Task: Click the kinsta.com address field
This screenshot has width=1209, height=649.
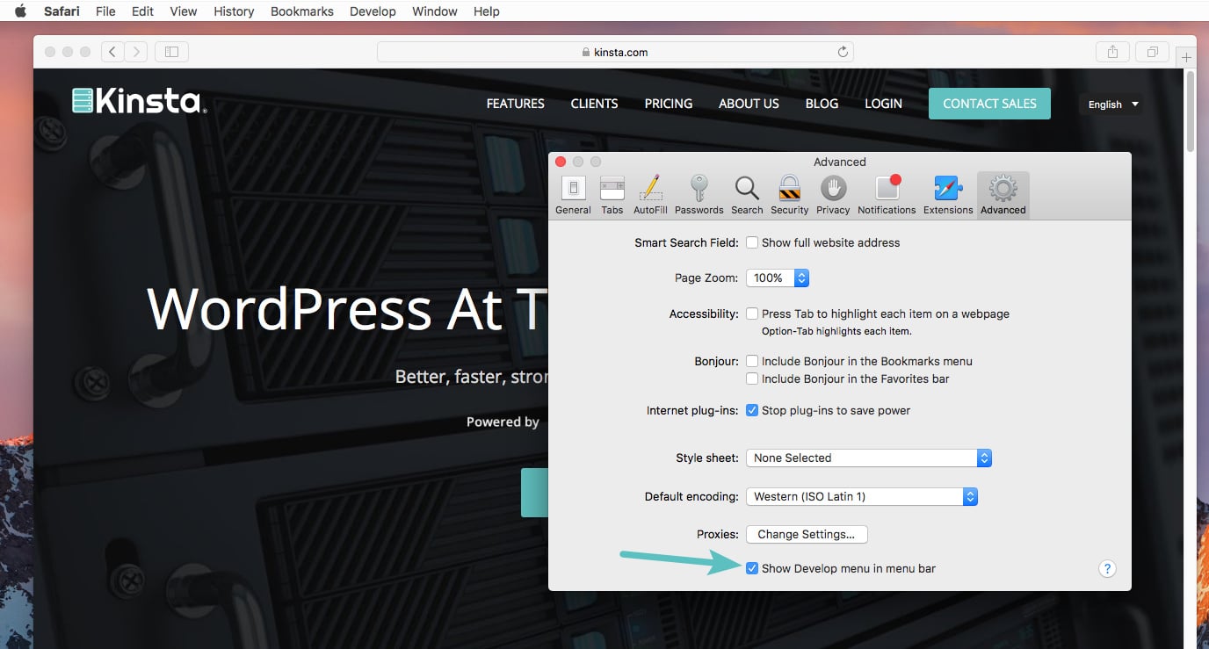Action: (615, 52)
